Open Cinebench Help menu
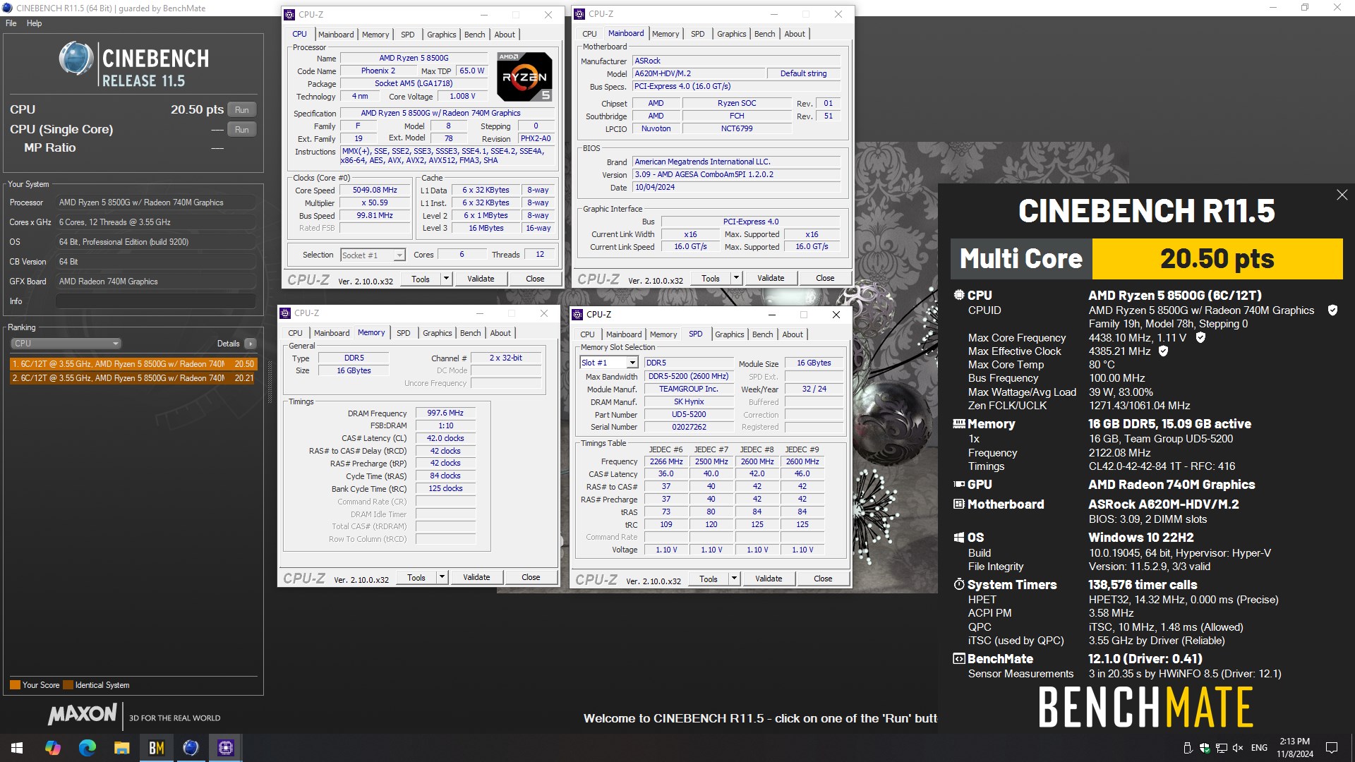 click(34, 23)
